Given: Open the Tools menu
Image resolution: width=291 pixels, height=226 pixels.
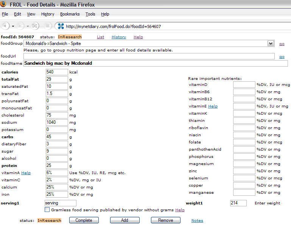Looking at the screenshot, I should tap(90, 14).
